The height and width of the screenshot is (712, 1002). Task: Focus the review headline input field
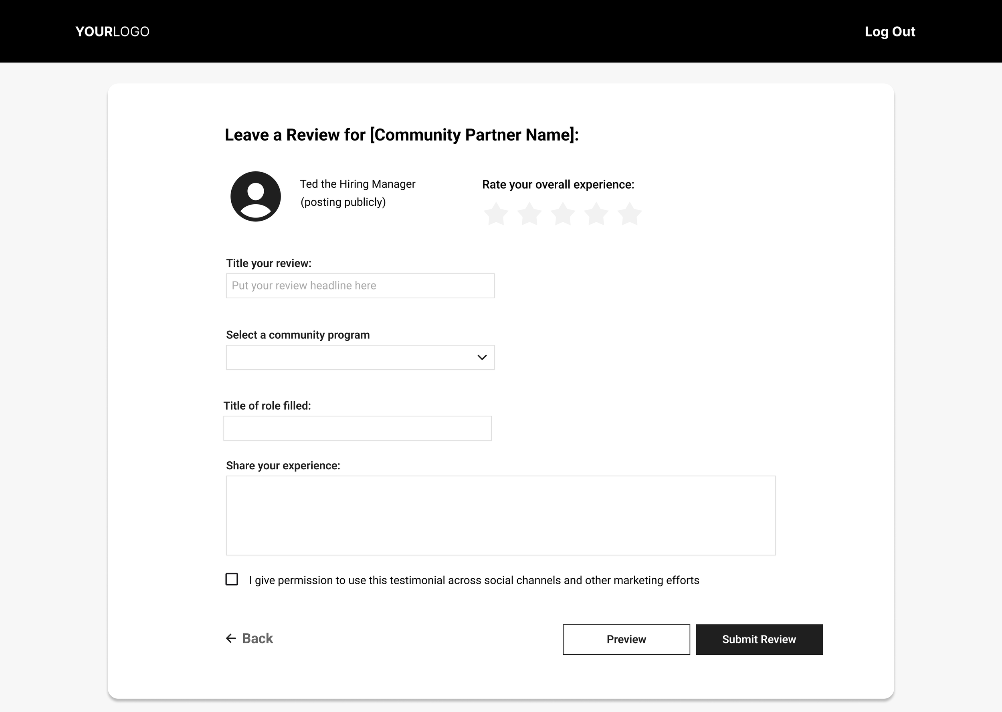[x=360, y=286]
